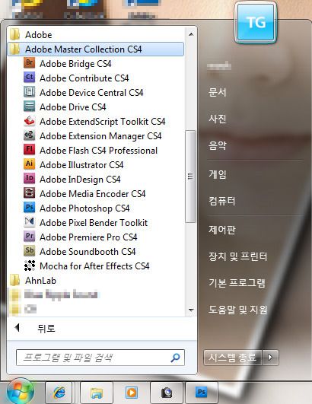
Task: Select the Adobe Illustrator CS4 label
Action: (x=81, y=165)
